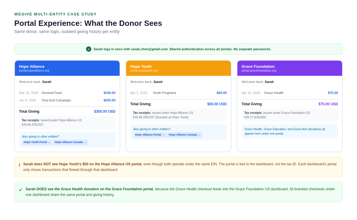Click 'Welcome back, Sarah' in Grace Foundation card

click(x=258, y=82)
